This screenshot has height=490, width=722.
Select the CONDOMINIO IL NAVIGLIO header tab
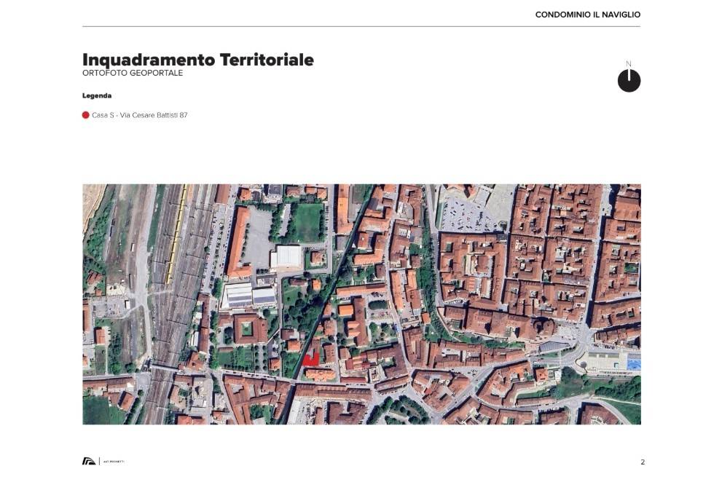click(x=588, y=14)
